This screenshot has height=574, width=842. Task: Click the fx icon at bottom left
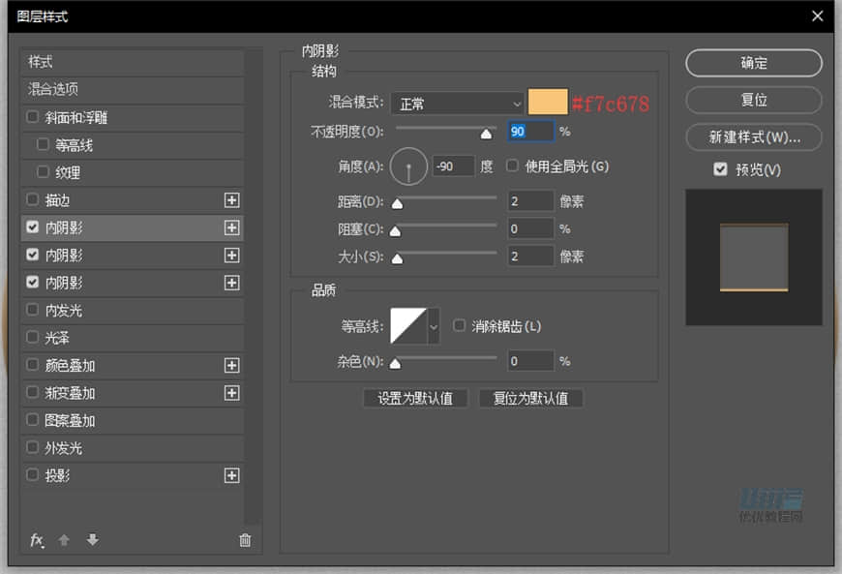pos(37,540)
